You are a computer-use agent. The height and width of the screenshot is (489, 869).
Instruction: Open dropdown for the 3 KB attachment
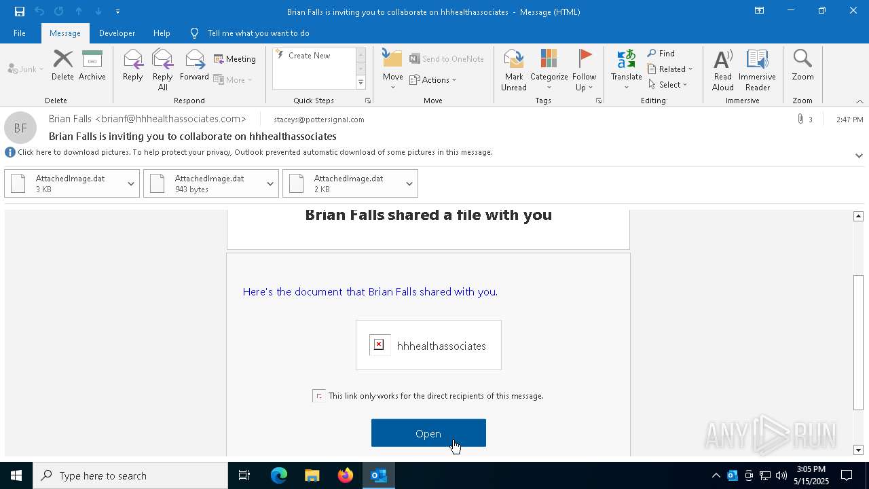pos(131,184)
